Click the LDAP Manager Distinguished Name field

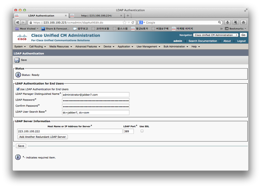pos(96,94)
